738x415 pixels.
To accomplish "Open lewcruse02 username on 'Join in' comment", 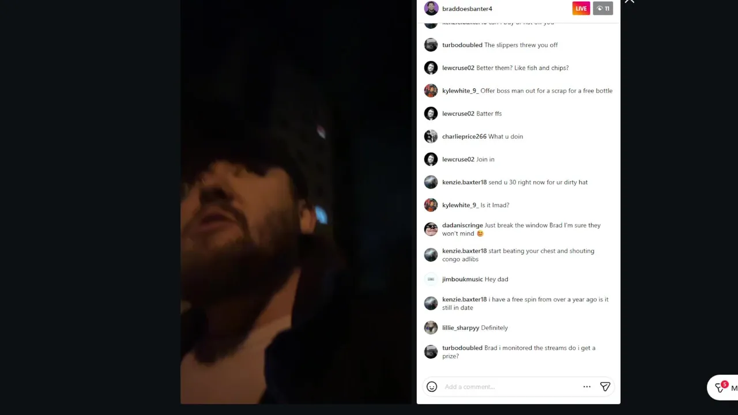I will [x=458, y=160].
